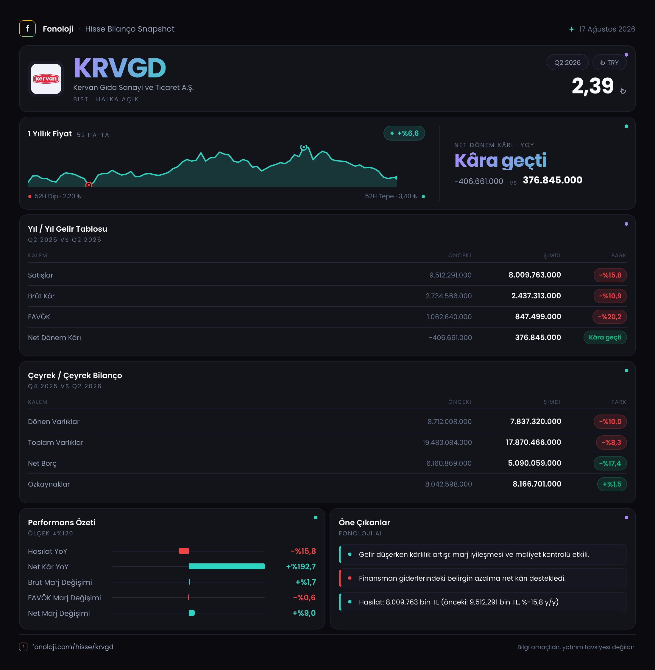The image size is (655, 670).
Task: Click the -%15,8 badge in Satışlar row
Action: pos(610,275)
